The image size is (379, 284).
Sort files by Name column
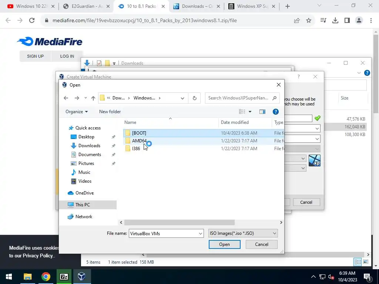[171, 122]
